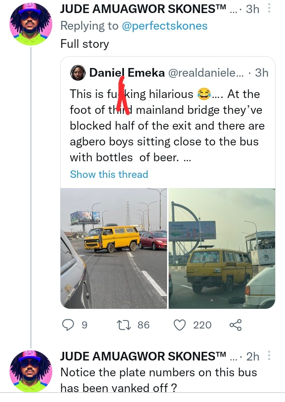This screenshot has width=285, height=402.
Task: Tap the share icon
Action: click(235, 325)
